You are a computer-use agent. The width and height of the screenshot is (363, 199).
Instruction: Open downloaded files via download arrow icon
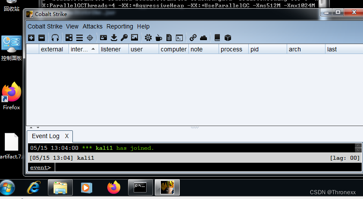click(114, 38)
